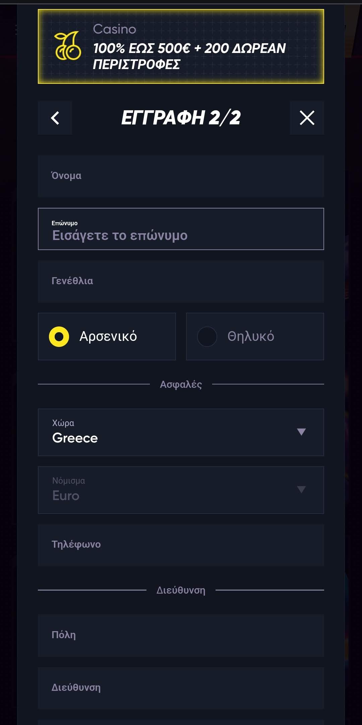This screenshot has height=725, width=362.
Task: Select the Θηλυκό radio button
Action: pyautogui.click(x=207, y=337)
